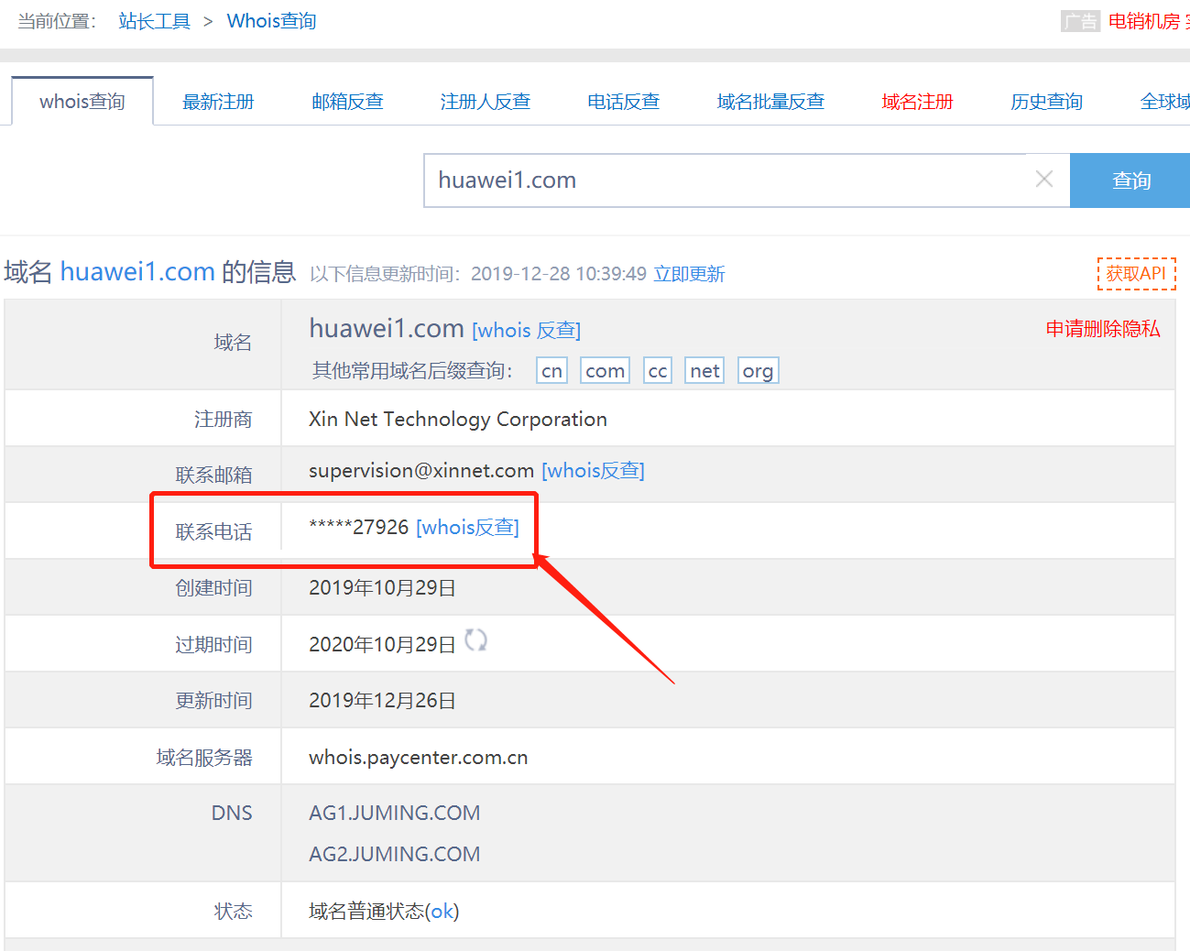The image size is (1190, 951).
Task: Go to 站长工具 in breadcrumb
Action: pos(154,21)
